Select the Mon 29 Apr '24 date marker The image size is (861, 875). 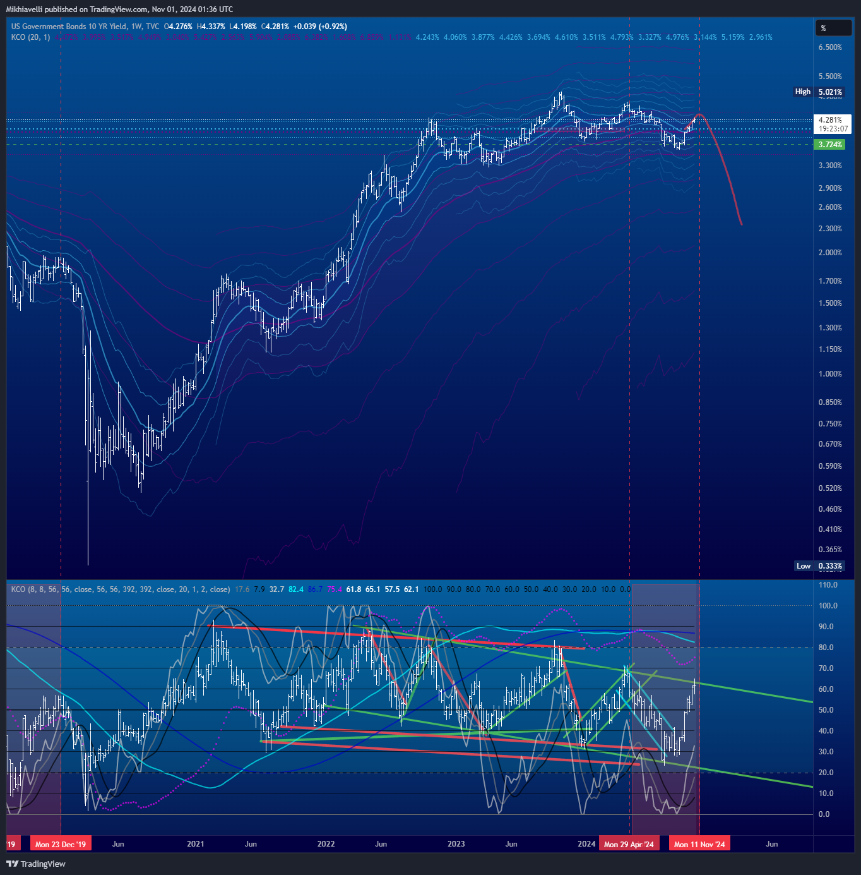(629, 844)
